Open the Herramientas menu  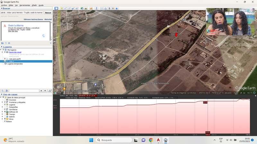point(25,5)
